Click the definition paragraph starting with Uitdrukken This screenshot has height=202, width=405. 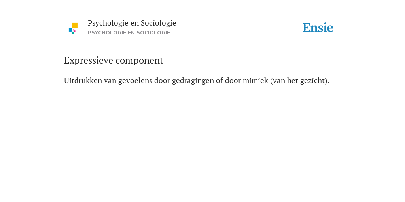tap(197, 81)
